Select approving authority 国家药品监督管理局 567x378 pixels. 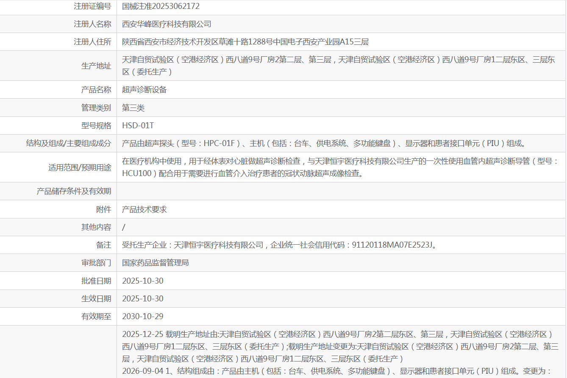(x=156, y=263)
